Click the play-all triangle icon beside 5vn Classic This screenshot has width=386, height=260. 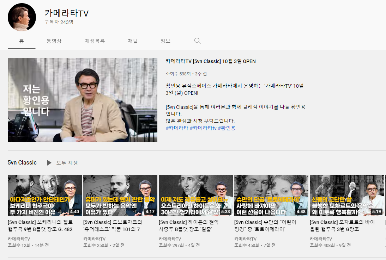49,163
